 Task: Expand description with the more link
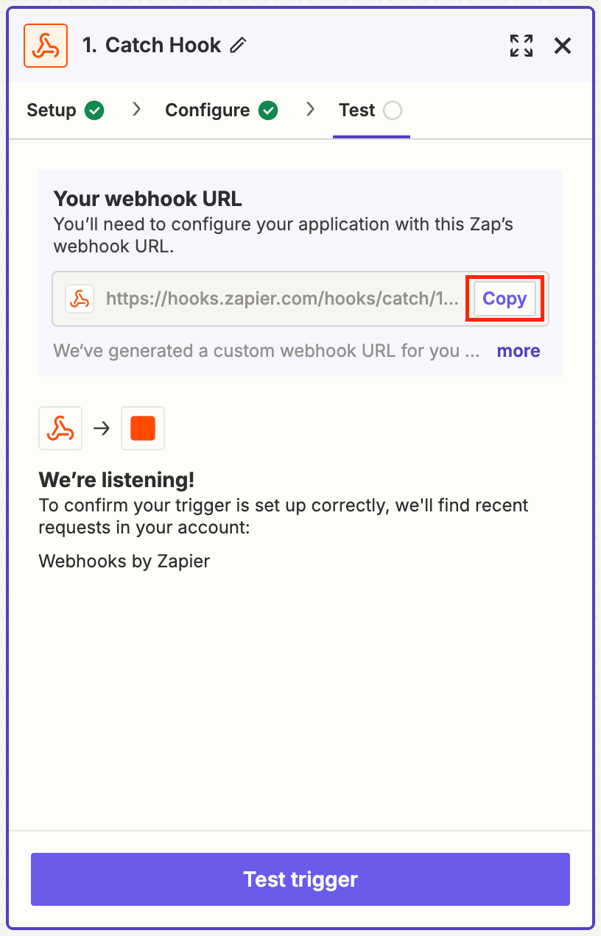tap(519, 351)
